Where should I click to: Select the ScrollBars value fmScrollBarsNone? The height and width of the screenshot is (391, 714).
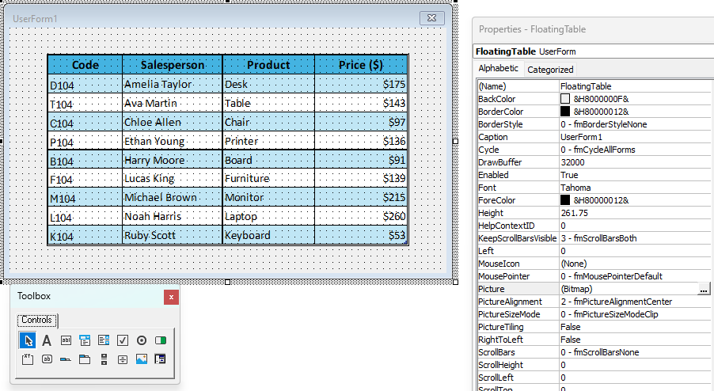coord(636,352)
